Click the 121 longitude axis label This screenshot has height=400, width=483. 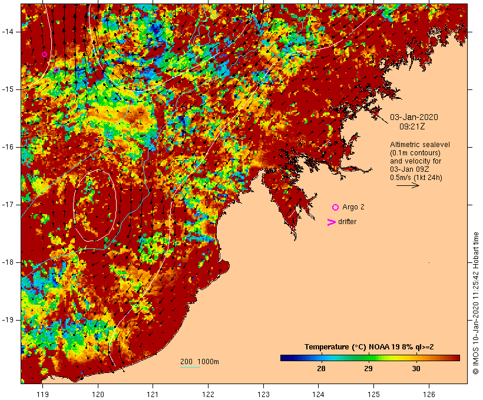click(153, 394)
